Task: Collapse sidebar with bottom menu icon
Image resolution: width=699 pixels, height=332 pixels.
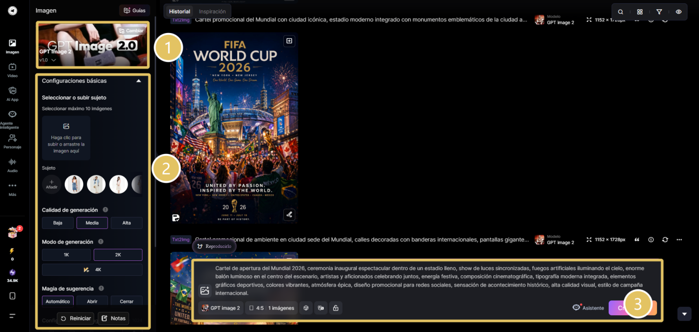Action: 13,316
